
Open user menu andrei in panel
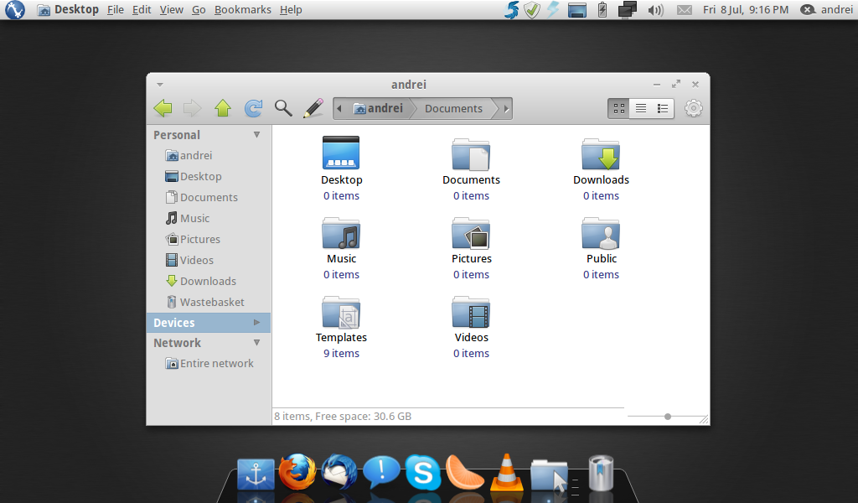[827, 10]
